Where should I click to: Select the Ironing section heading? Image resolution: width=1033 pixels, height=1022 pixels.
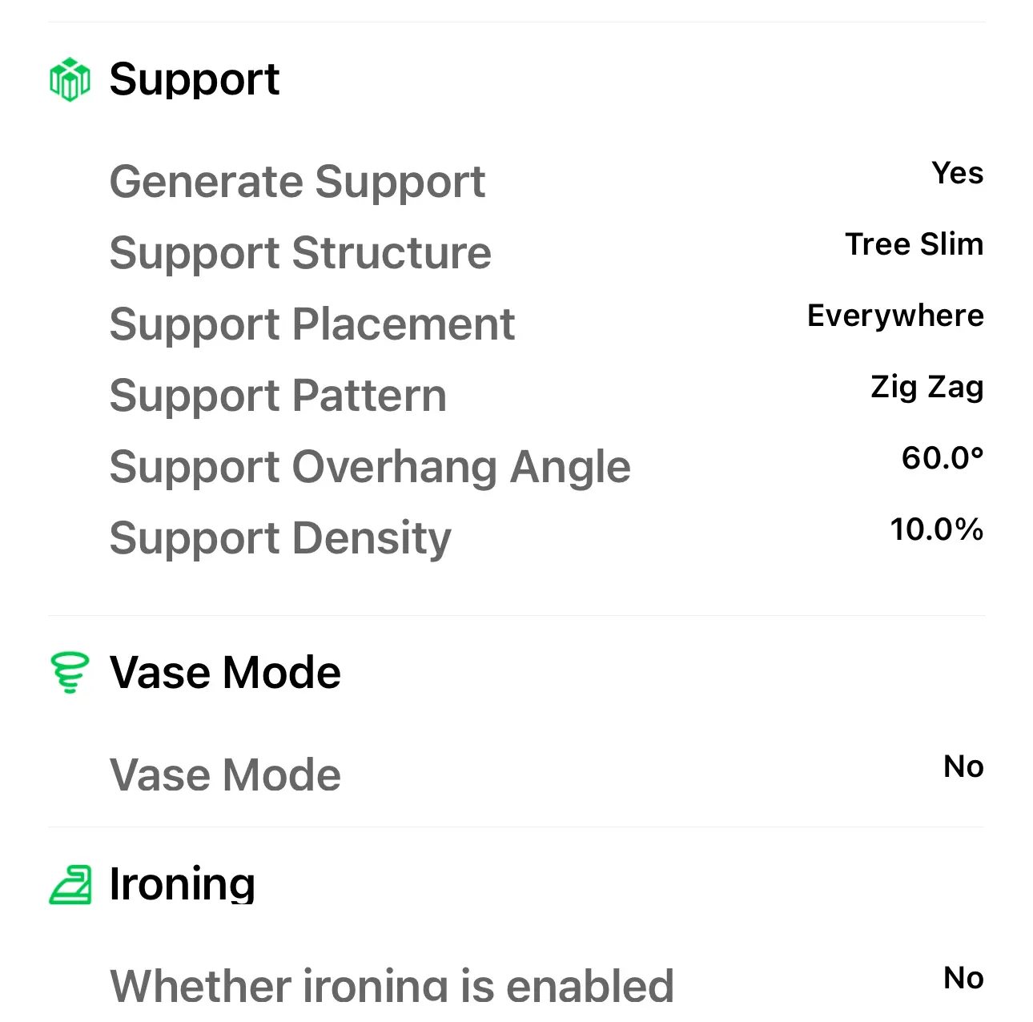click(x=183, y=883)
